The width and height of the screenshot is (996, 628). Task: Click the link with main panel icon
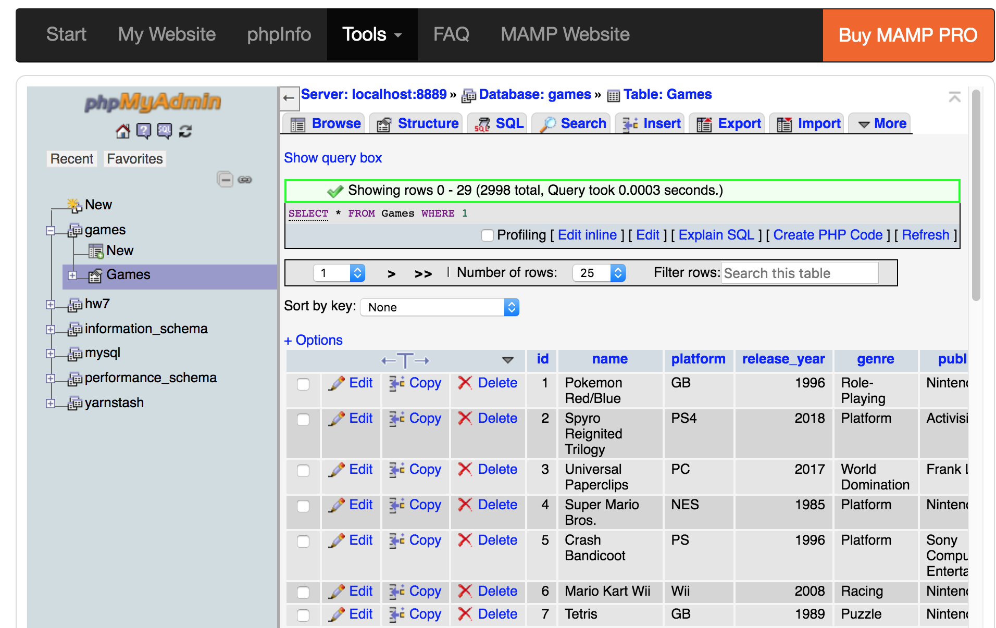pos(245,180)
